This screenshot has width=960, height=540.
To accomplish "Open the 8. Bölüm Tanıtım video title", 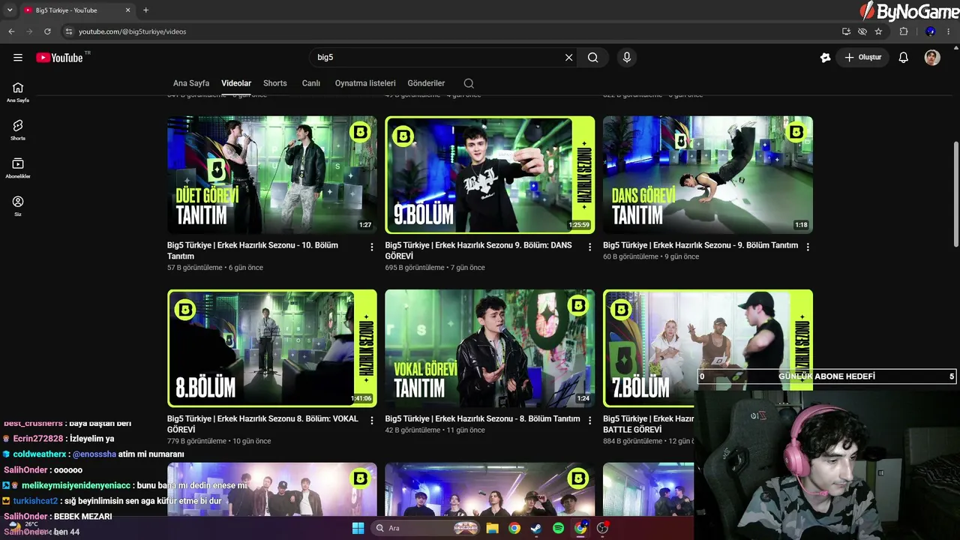I will (x=483, y=418).
